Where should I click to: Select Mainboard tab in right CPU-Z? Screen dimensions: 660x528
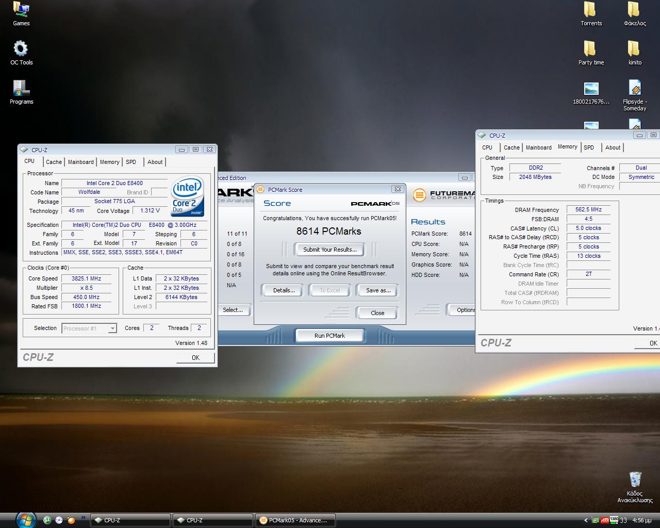539,147
